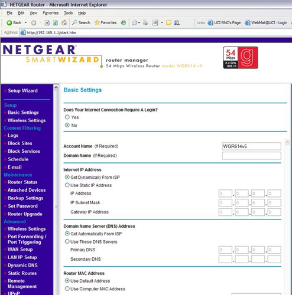
Task: Click the green Back arrow button
Action: pos(14,23)
